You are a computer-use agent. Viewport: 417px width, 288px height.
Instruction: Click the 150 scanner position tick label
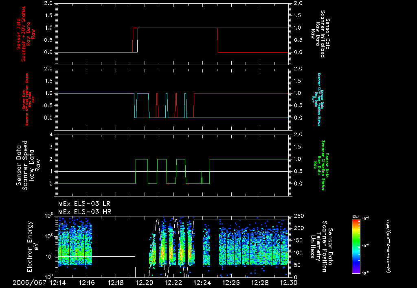tap(299, 240)
